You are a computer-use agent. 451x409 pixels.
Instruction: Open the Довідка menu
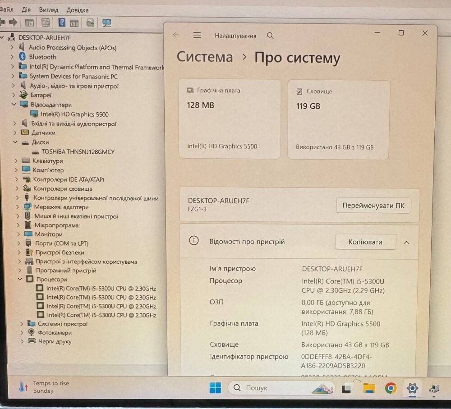(x=78, y=10)
